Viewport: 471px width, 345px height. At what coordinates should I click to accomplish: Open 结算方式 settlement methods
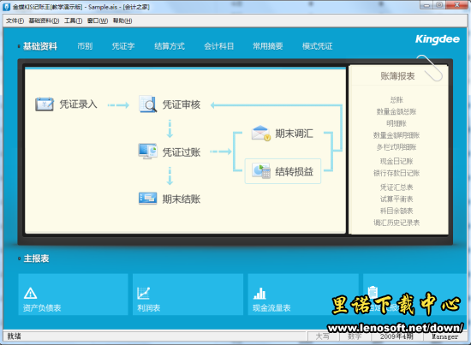pyautogui.click(x=170, y=46)
